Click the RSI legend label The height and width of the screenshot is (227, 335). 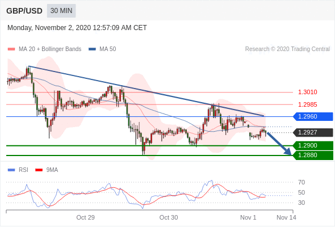(23, 170)
